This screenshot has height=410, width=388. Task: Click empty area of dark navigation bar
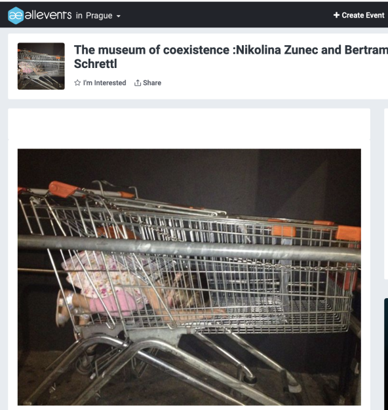(225, 15)
